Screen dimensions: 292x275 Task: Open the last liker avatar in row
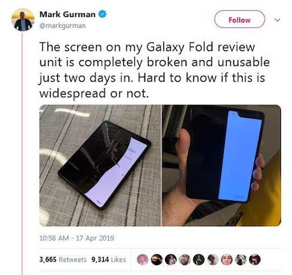255,259
